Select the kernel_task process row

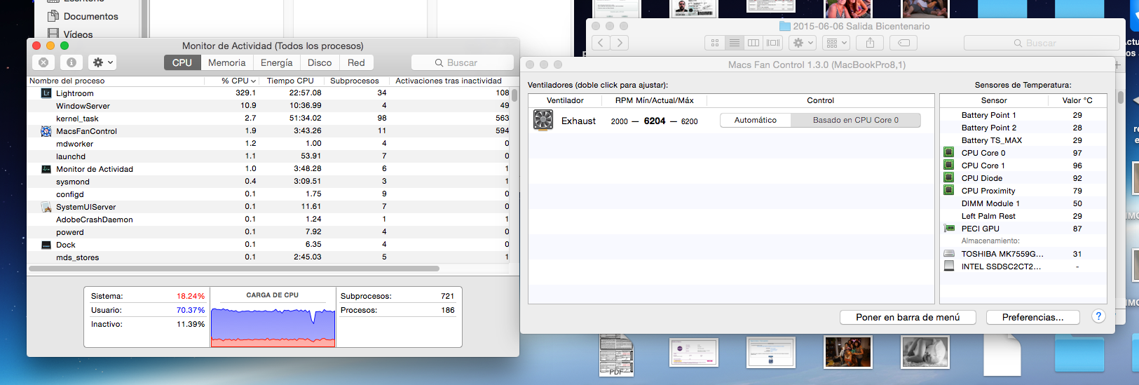(268, 119)
